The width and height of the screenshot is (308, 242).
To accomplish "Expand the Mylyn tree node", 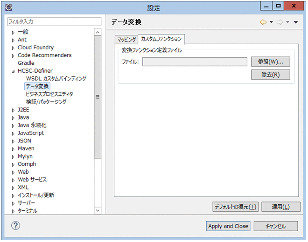I will click(x=13, y=157).
